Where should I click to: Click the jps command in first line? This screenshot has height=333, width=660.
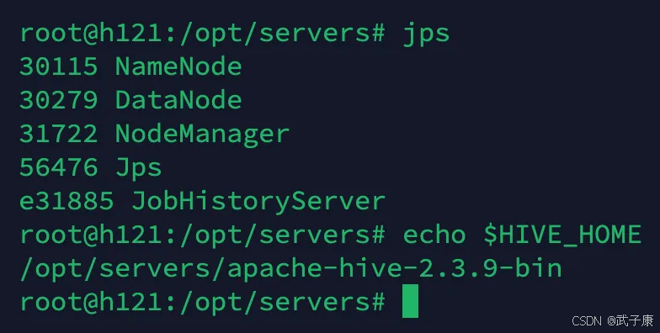click(x=426, y=34)
